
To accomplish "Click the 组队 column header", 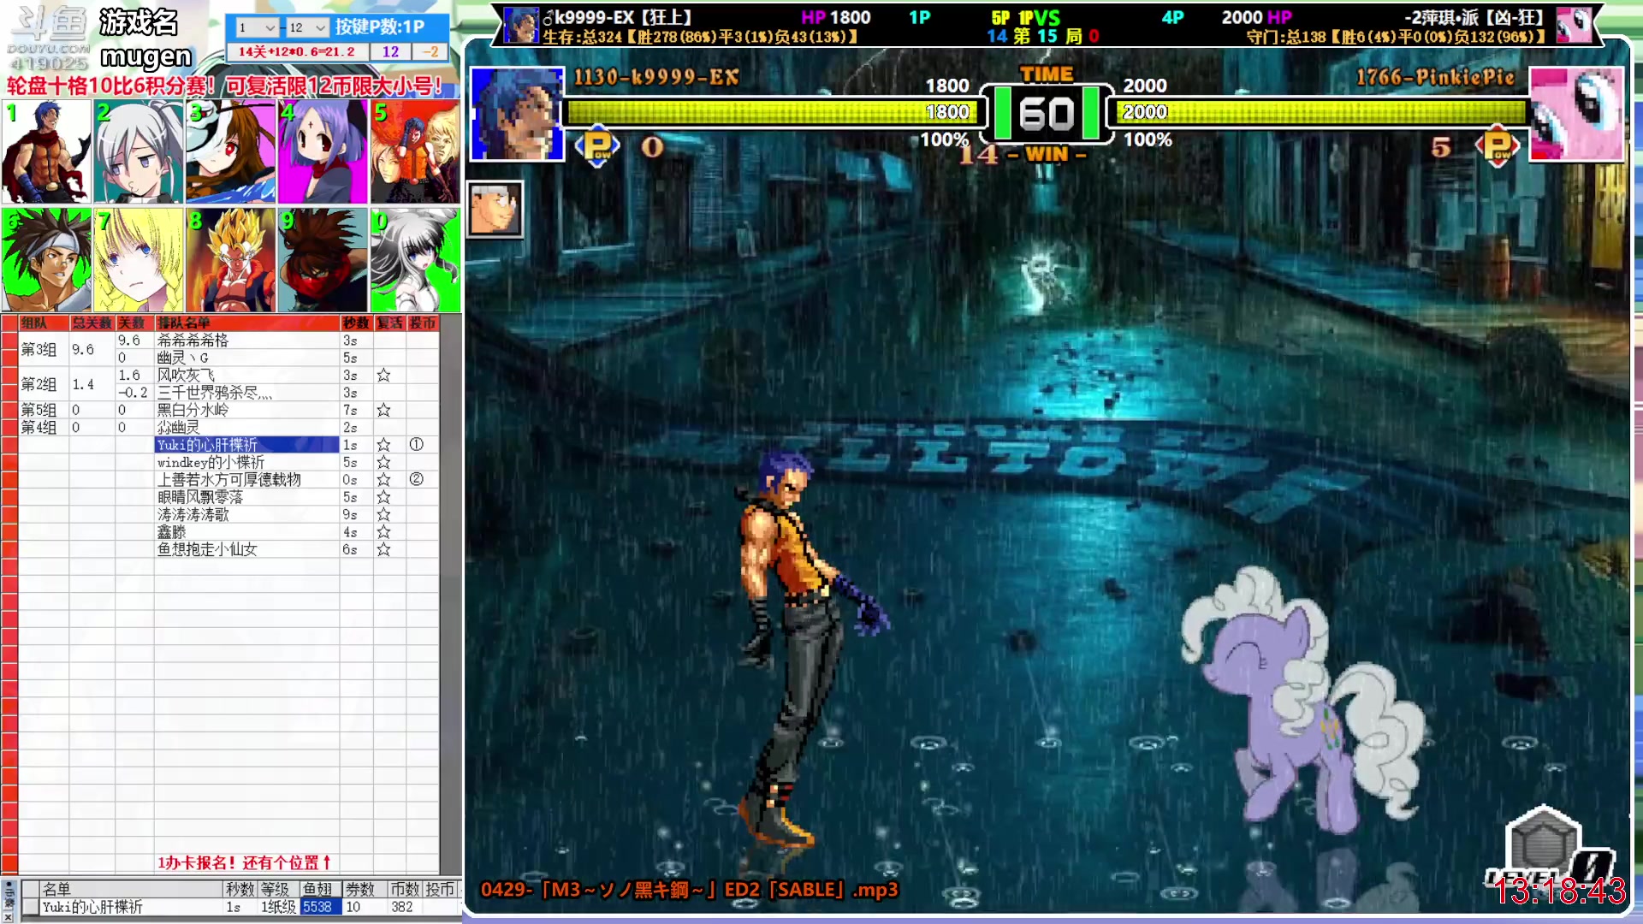I will coord(43,323).
